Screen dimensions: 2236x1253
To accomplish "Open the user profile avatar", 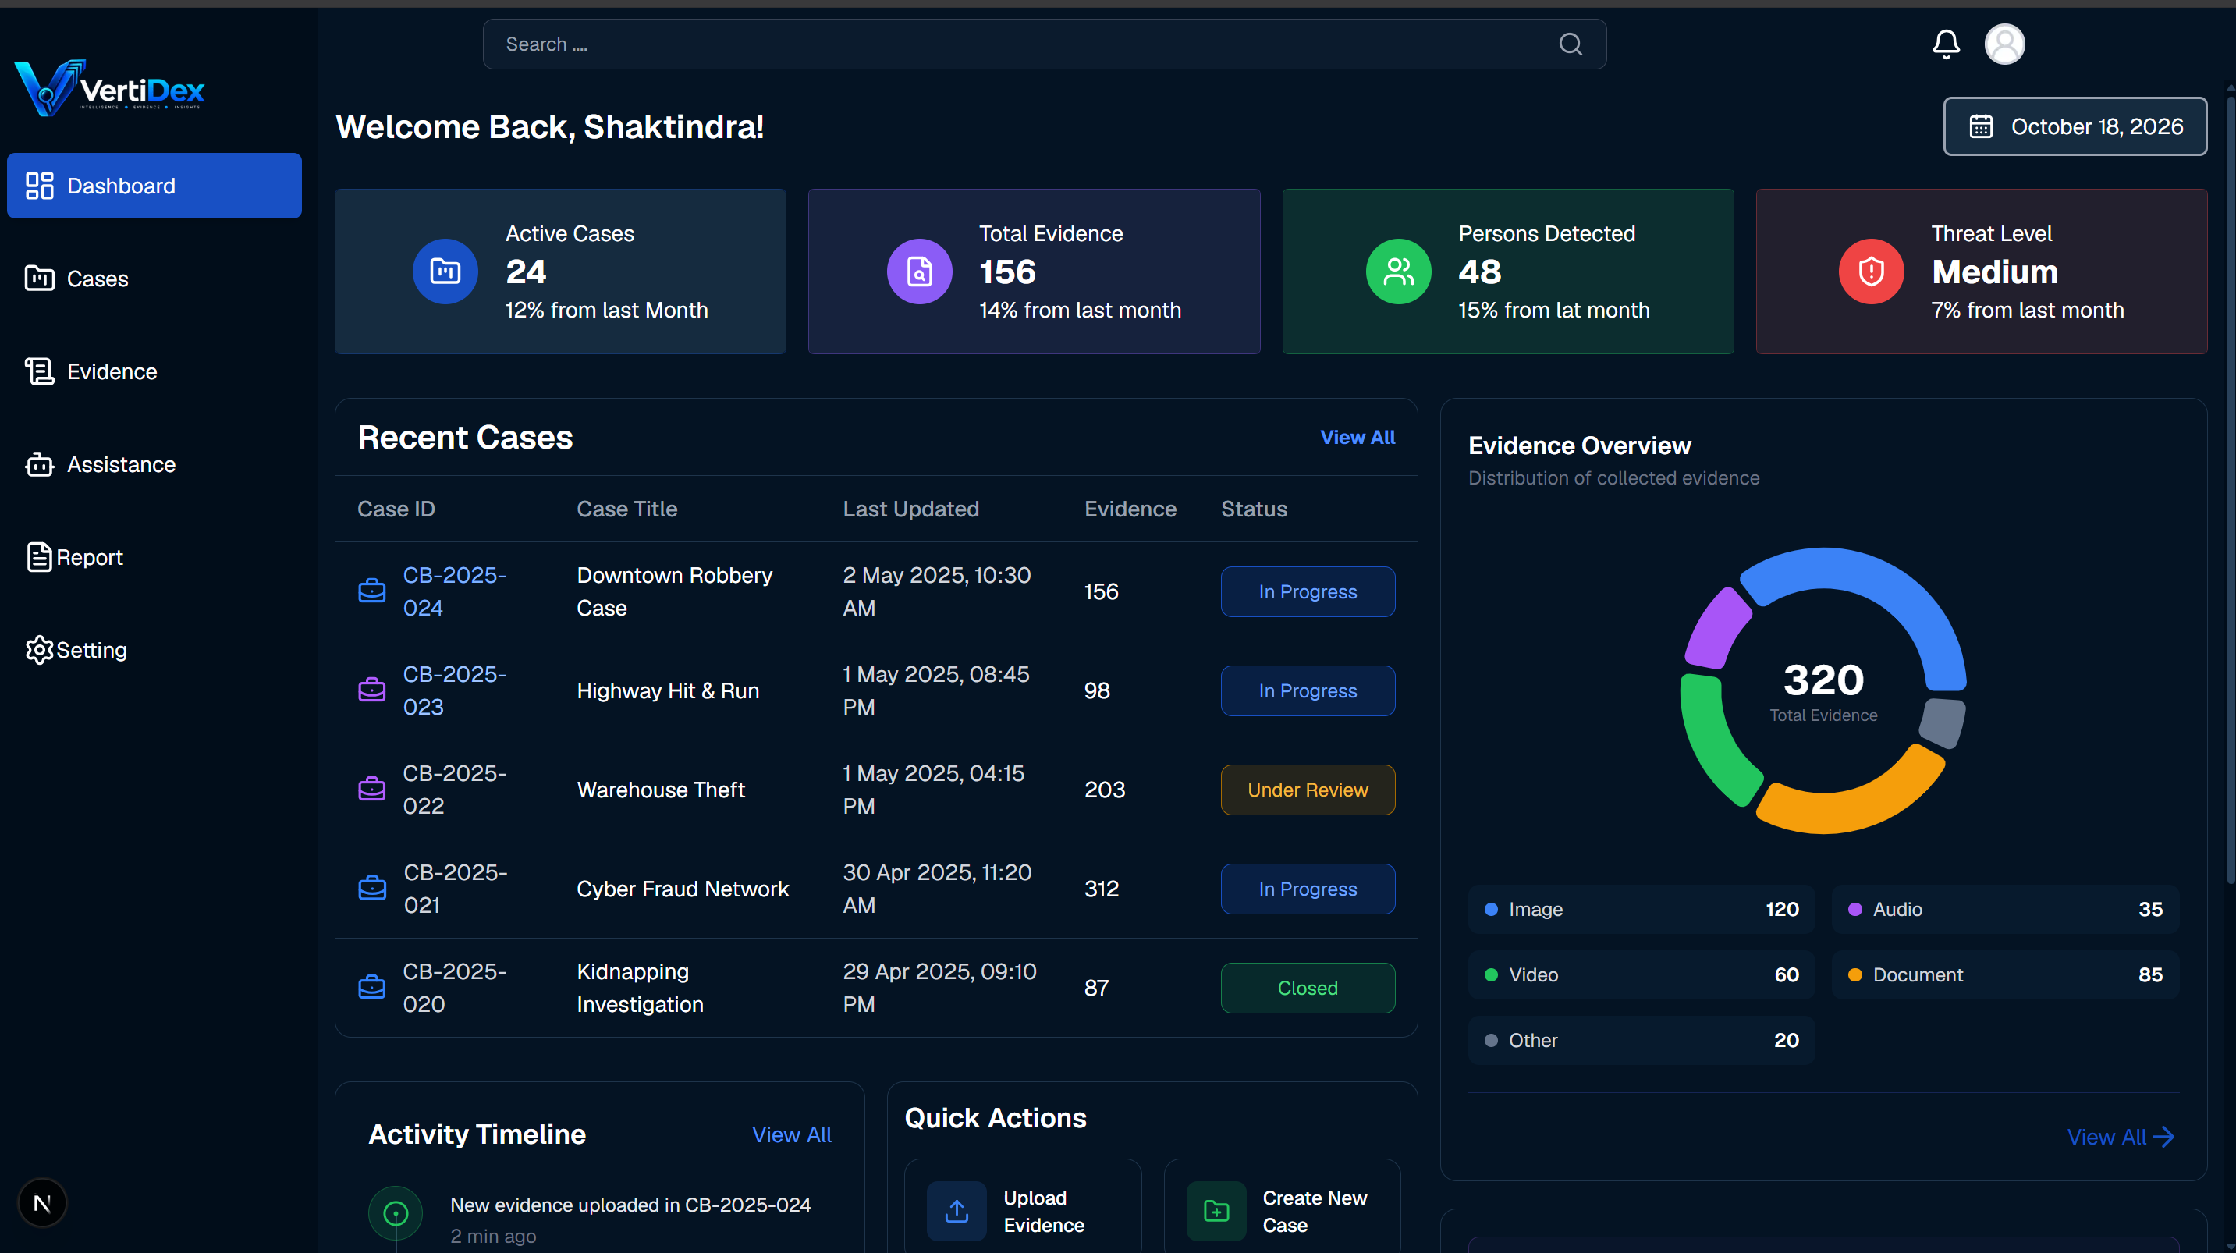I will click(2004, 44).
